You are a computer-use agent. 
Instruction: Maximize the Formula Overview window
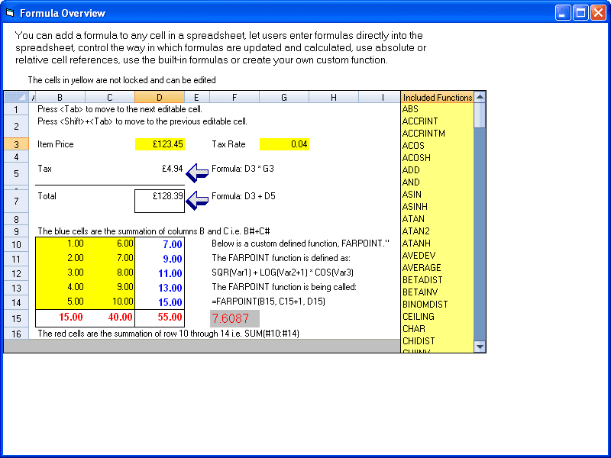[580, 13]
